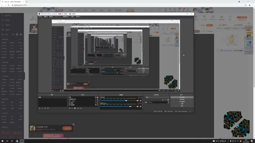Open View menu in OBS
Screen dimensions: 255x143
click(51, 17)
